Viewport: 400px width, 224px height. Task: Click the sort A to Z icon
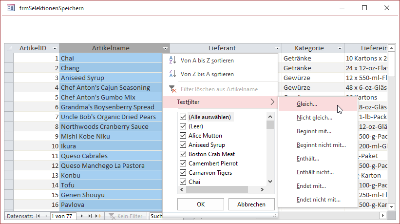pos(172,61)
